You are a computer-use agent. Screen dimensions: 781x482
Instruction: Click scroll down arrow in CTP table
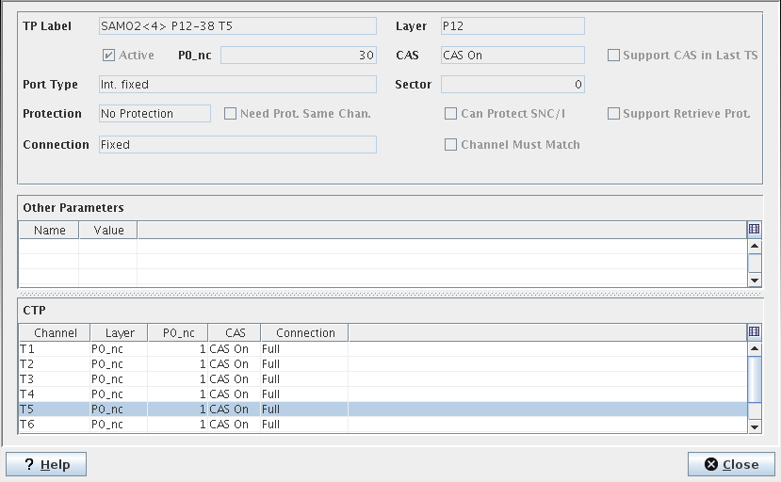coord(754,426)
